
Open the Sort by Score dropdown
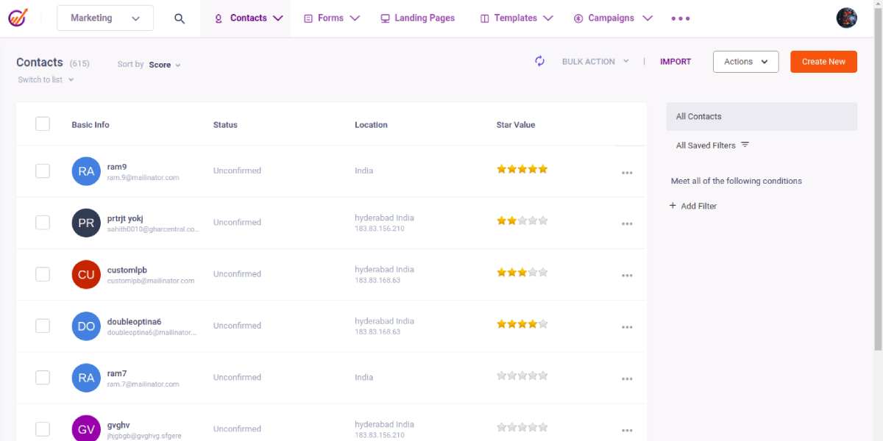tap(165, 65)
